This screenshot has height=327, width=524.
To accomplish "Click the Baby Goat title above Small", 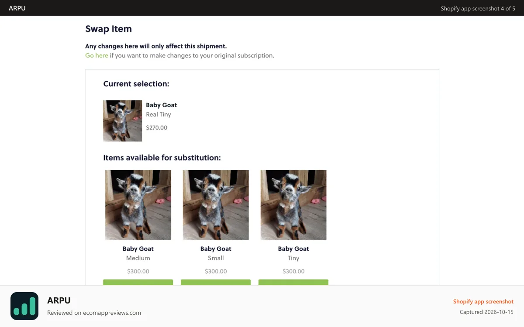I will coord(216,249).
